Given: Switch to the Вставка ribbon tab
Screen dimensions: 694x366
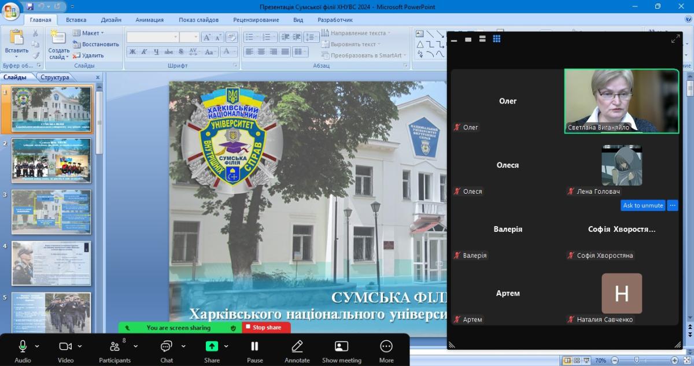Looking at the screenshot, I should (x=76, y=20).
